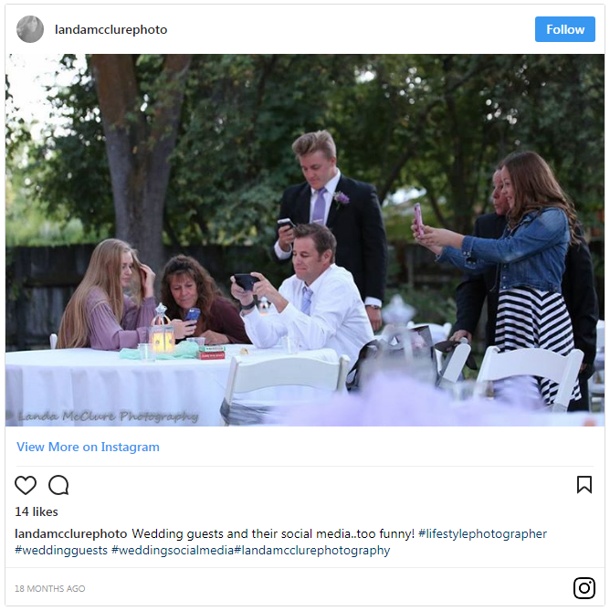Open the landamcclurephoto profile avatar
Image resolution: width=610 pixels, height=611 pixels.
click(30, 29)
